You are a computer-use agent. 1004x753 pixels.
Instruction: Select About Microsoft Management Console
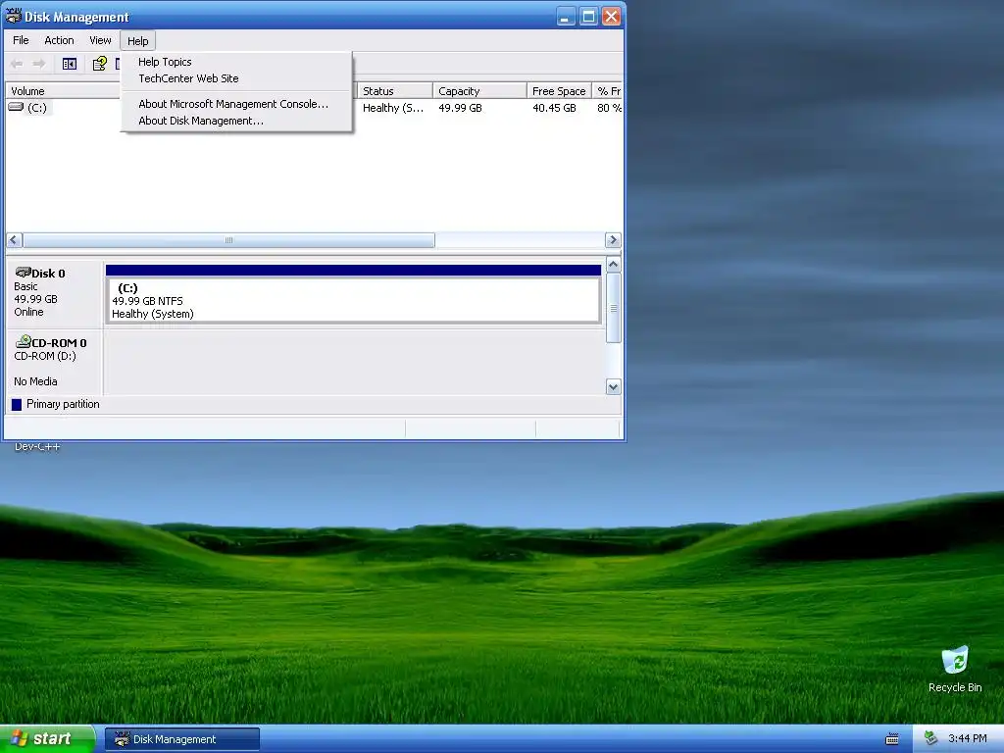click(x=233, y=104)
